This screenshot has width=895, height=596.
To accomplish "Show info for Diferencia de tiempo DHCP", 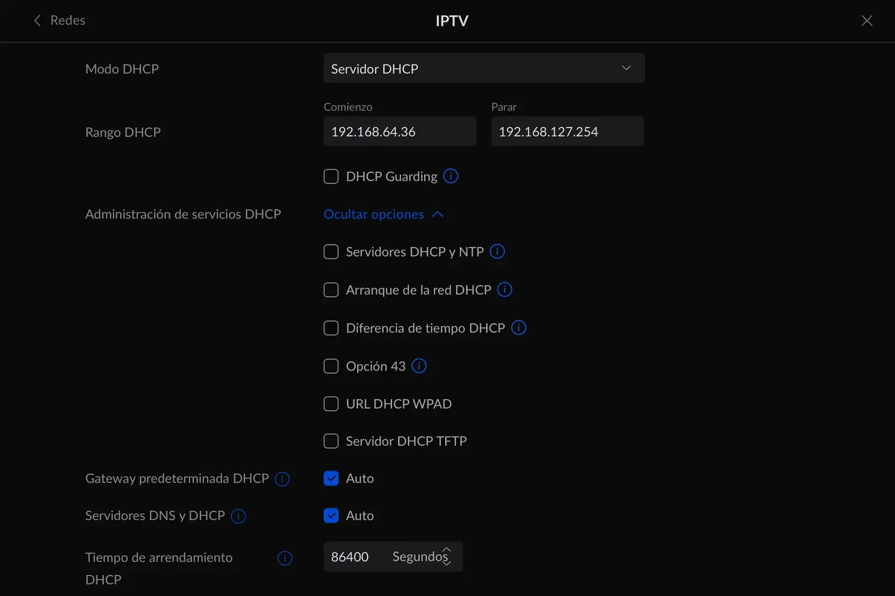I will pos(518,327).
